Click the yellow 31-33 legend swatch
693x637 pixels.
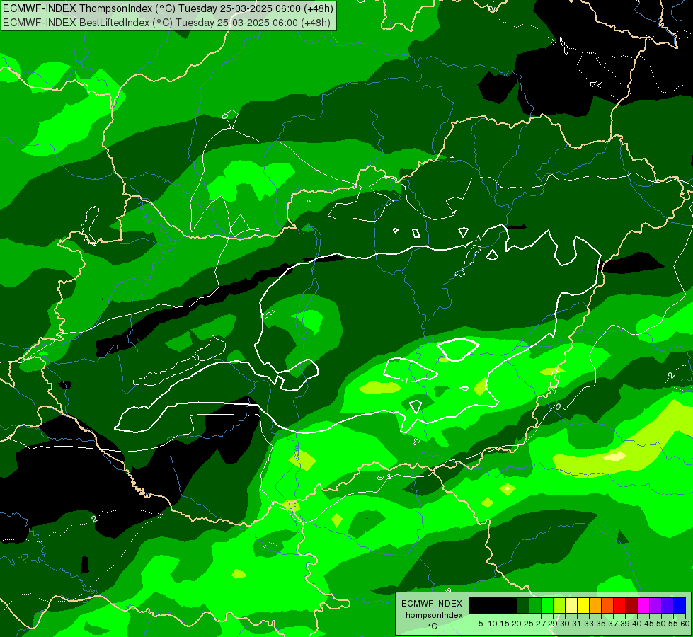(x=583, y=605)
